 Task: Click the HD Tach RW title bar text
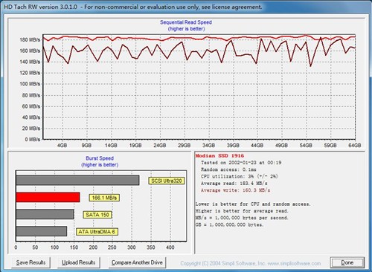(x=133, y=7)
